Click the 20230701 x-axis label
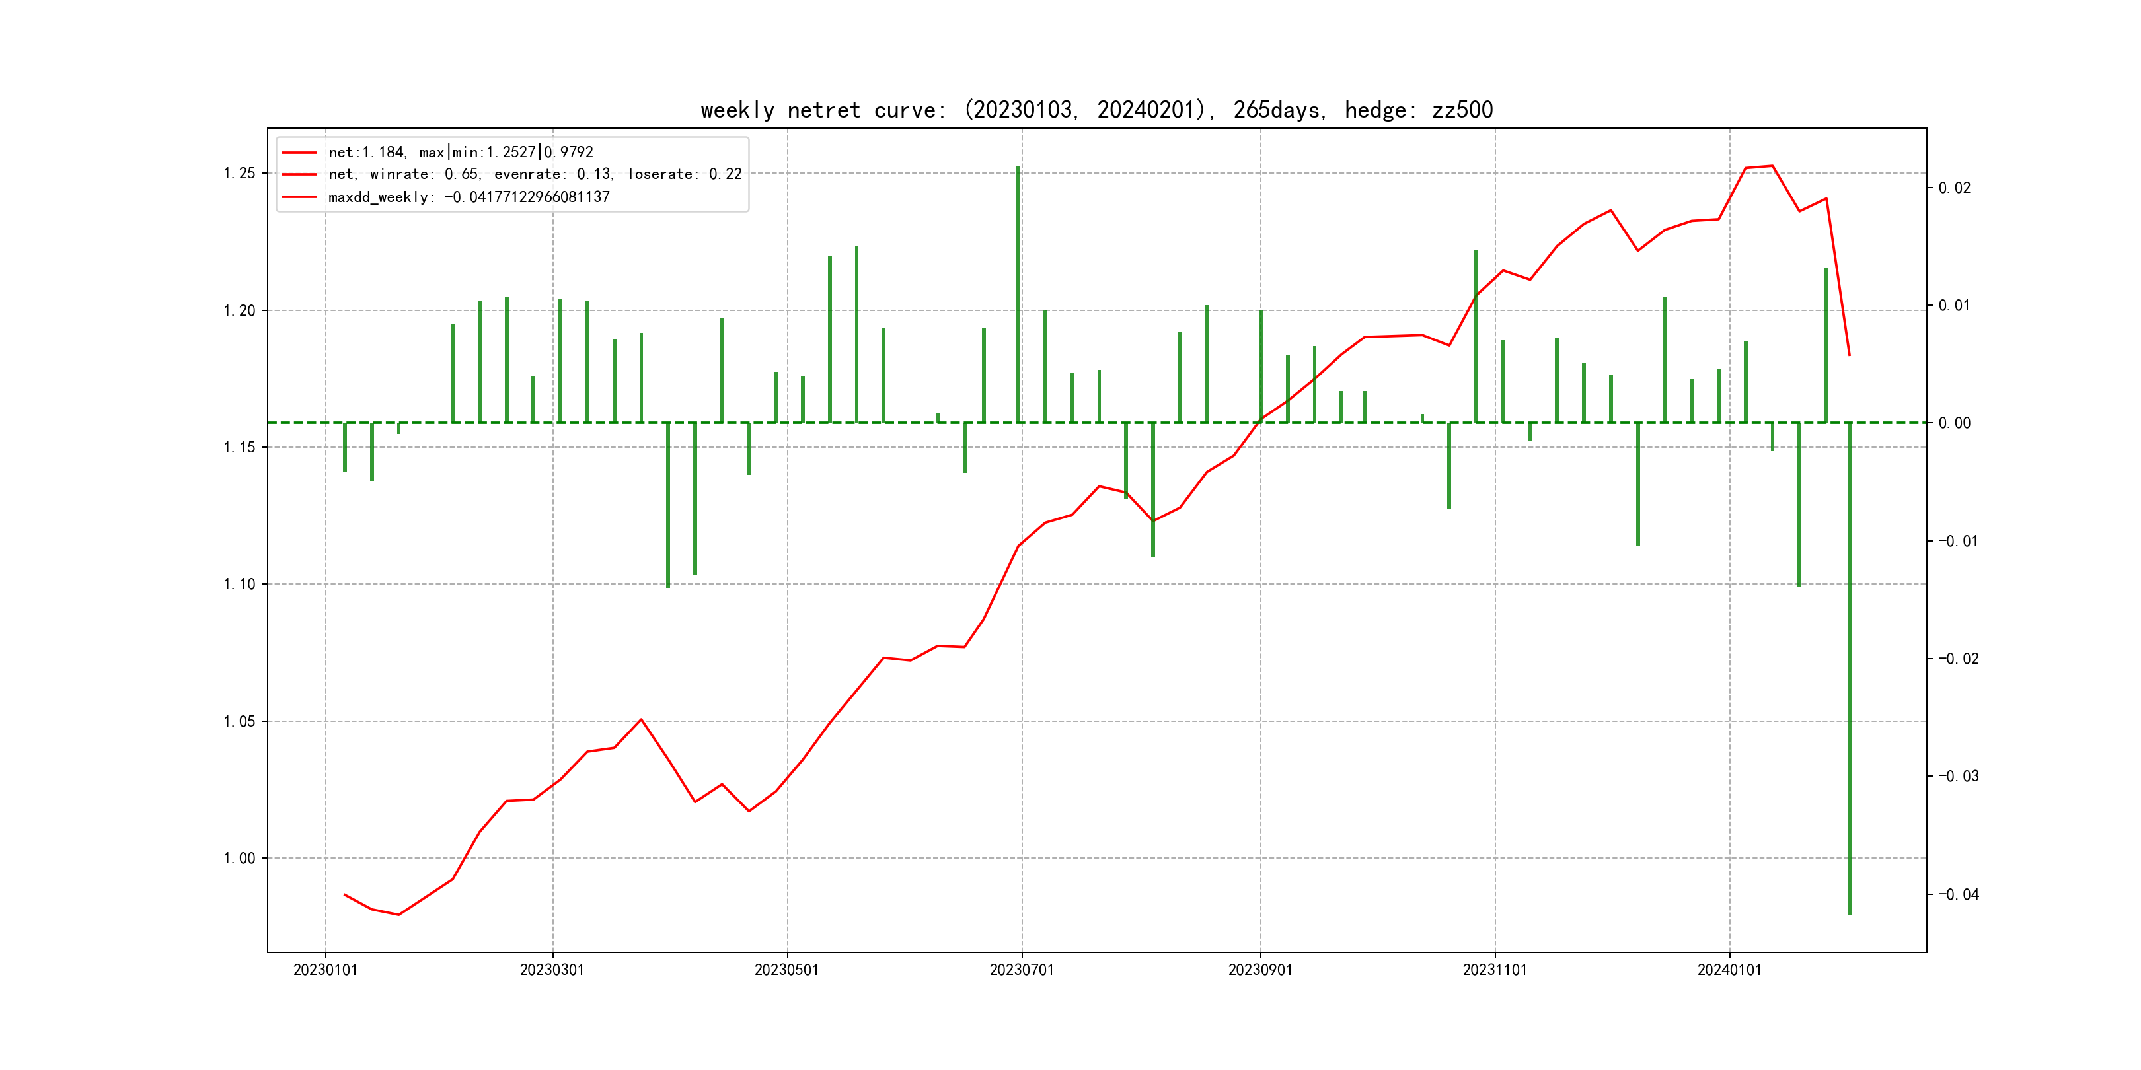Viewport: 2141px width, 1070px height. (1022, 970)
